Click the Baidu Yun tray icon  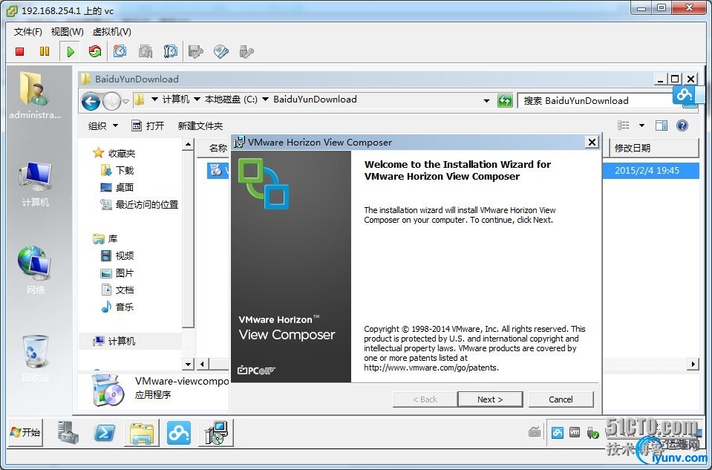coord(557,433)
